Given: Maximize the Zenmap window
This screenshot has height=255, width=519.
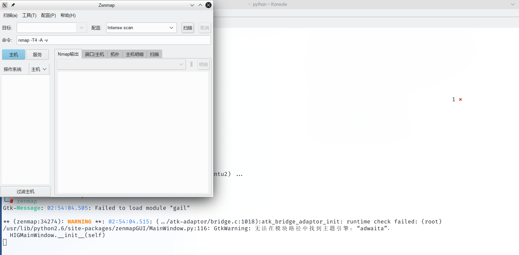Looking at the screenshot, I should (x=200, y=5).
